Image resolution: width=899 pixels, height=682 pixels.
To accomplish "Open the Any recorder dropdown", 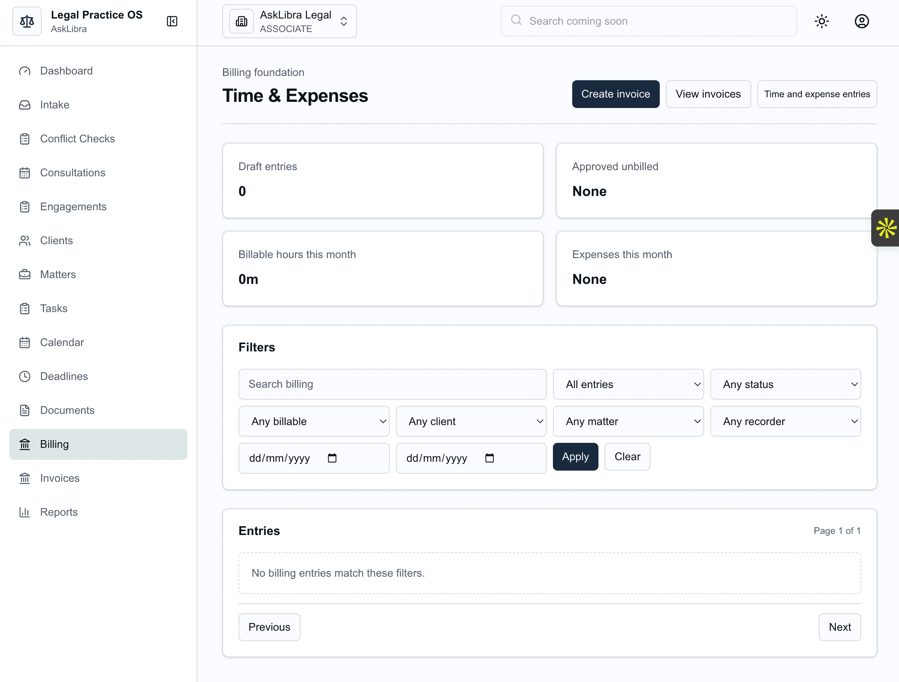I will [786, 422].
